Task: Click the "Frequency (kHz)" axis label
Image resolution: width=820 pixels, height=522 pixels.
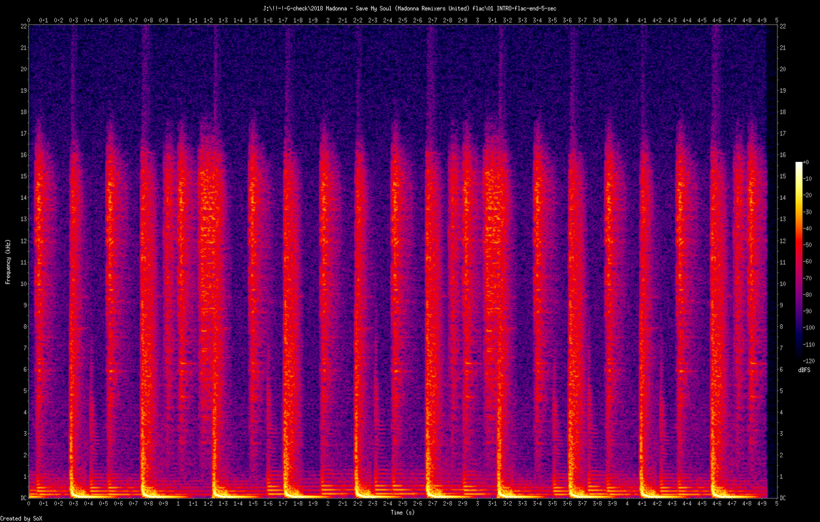Action: [8, 262]
